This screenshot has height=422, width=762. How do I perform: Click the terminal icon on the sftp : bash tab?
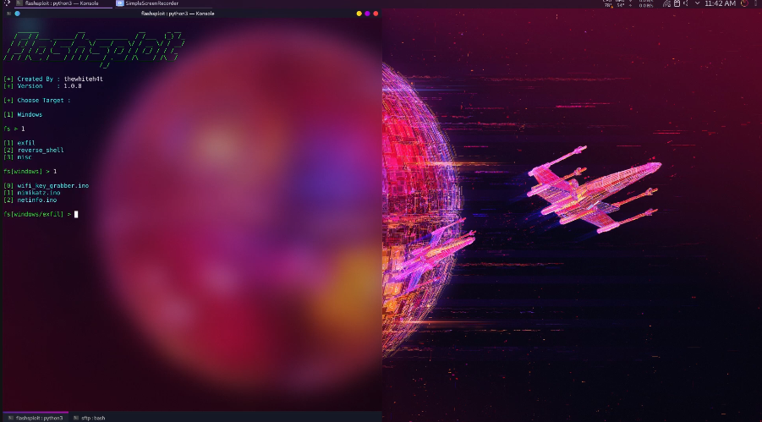tap(76, 418)
